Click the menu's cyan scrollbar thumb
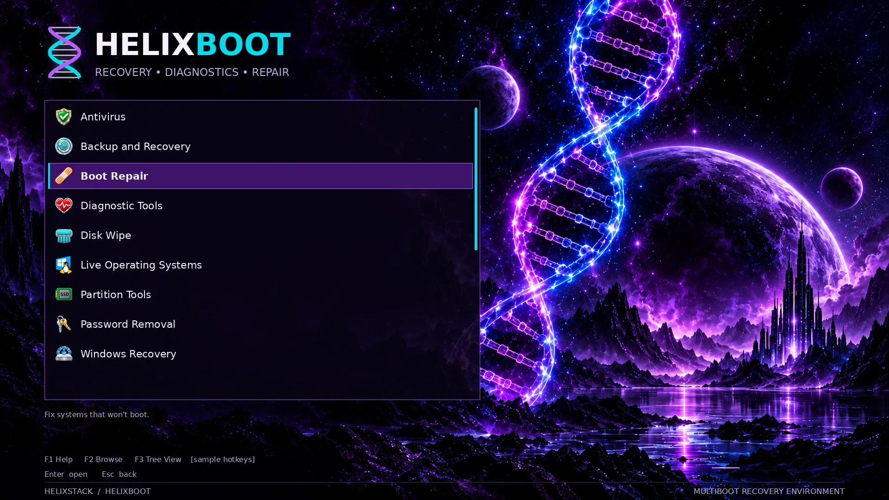 (x=476, y=179)
